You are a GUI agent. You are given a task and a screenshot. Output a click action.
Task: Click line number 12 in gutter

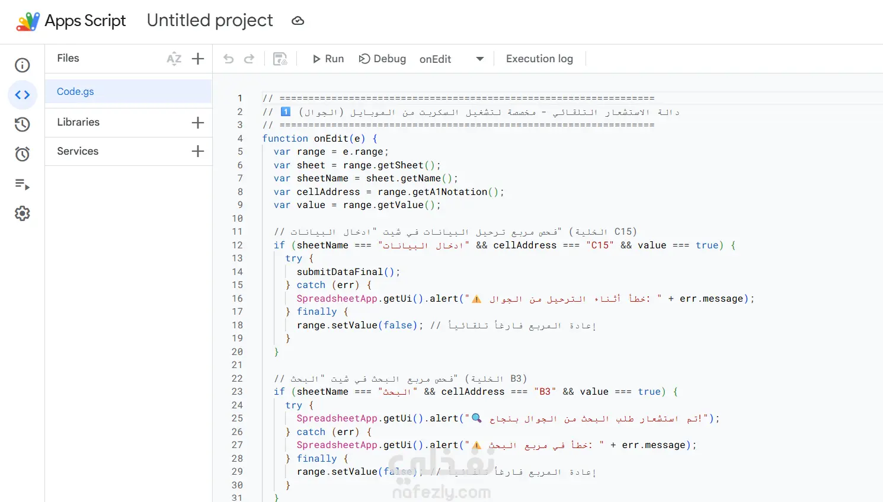tap(237, 245)
